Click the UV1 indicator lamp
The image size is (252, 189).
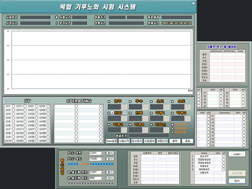tap(13, 106)
